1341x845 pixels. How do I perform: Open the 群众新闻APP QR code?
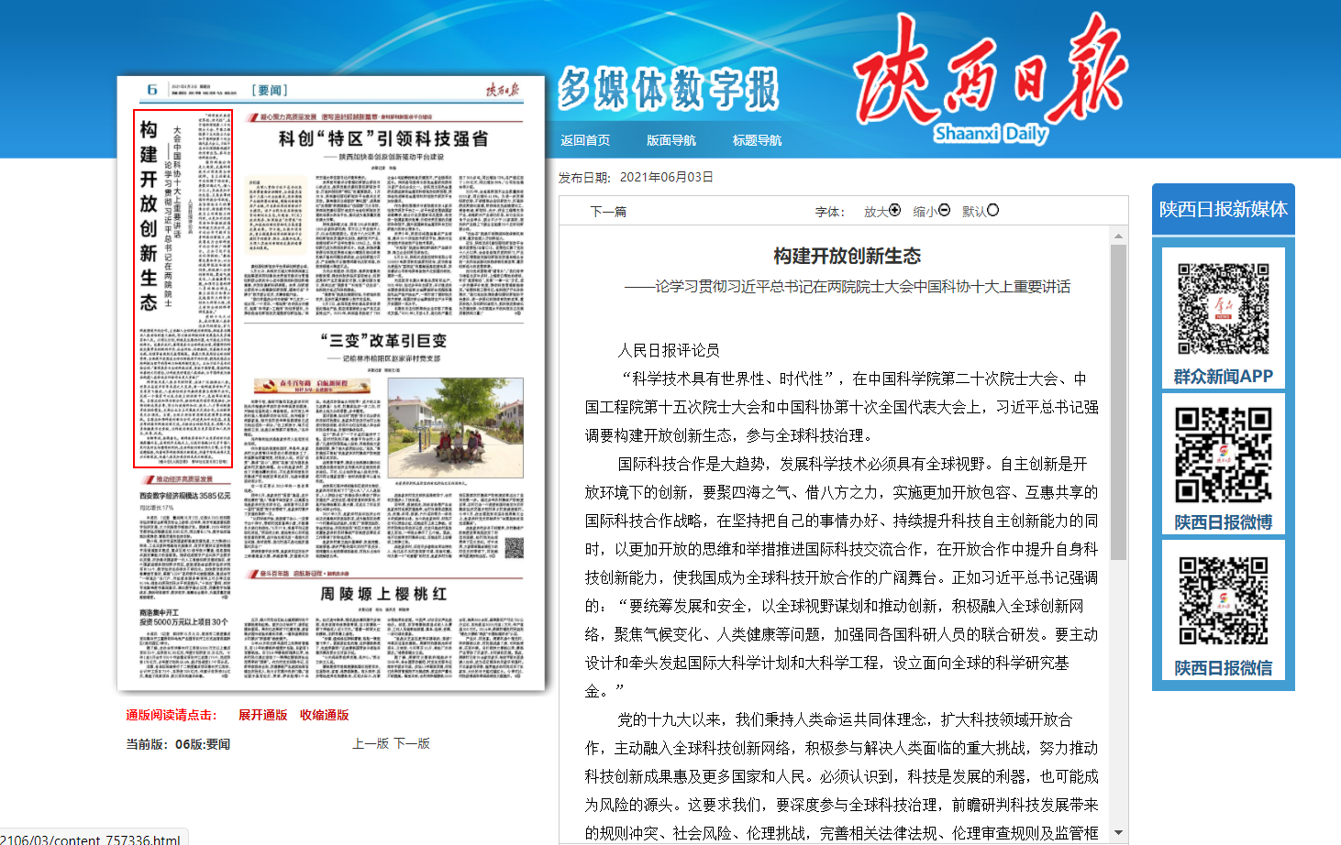[x=1224, y=309]
